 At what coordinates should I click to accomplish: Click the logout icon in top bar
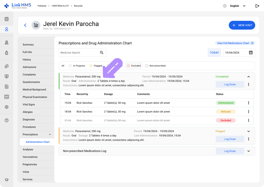click(257, 6)
